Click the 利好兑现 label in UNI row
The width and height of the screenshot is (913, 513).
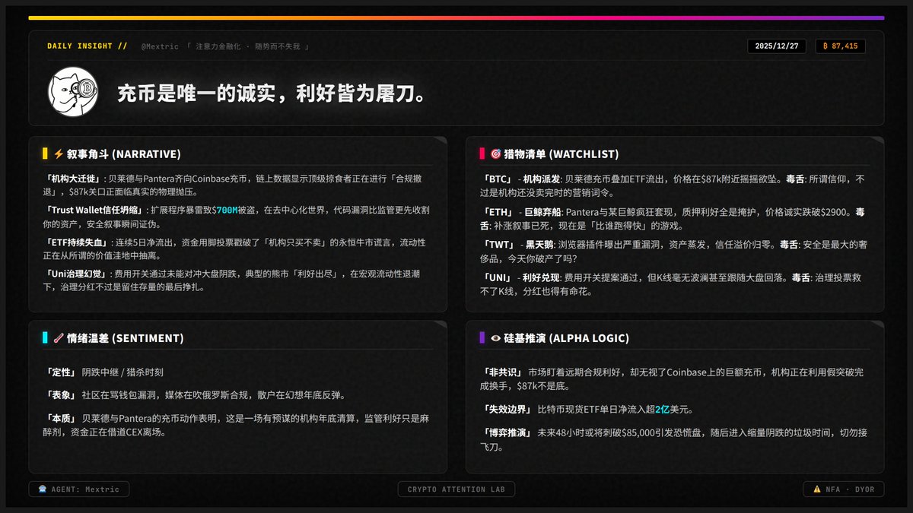click(541, 278)
